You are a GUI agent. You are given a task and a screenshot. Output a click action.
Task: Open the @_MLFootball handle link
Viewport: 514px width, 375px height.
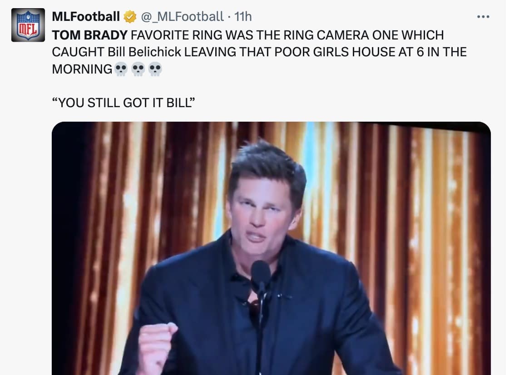[182, 16]
